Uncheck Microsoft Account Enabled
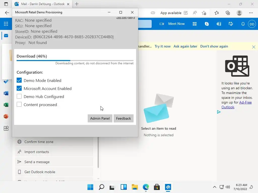Image resolution: width=258 pixels, height=193 pixels. point(19,88)
